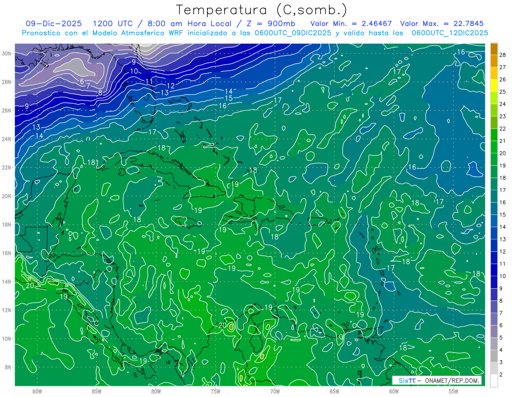Click the contour label '8' on the map
Screen dimensions: 514x397
(x=100, y=93)
